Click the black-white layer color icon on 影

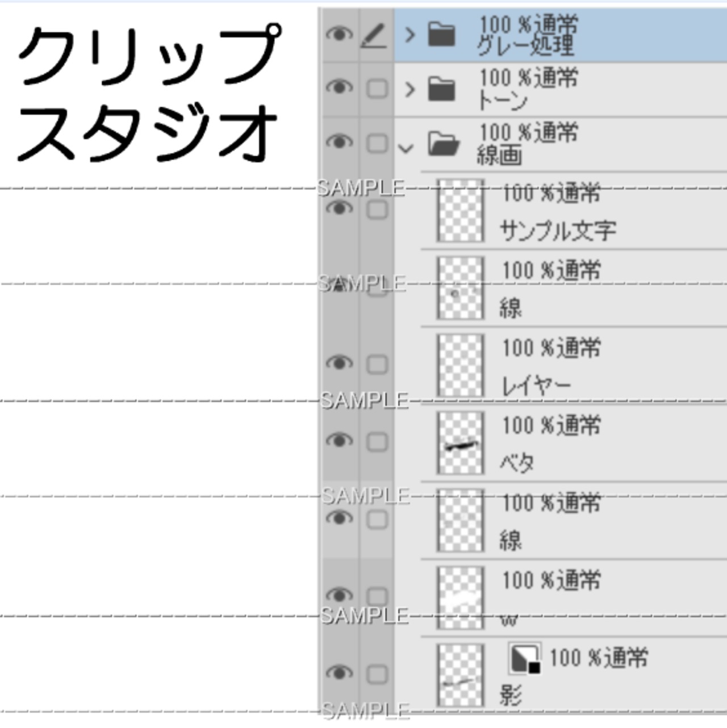(524, 659)
